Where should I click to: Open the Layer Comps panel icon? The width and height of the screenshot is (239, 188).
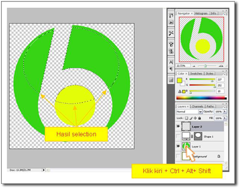click(x=171, y=80)
